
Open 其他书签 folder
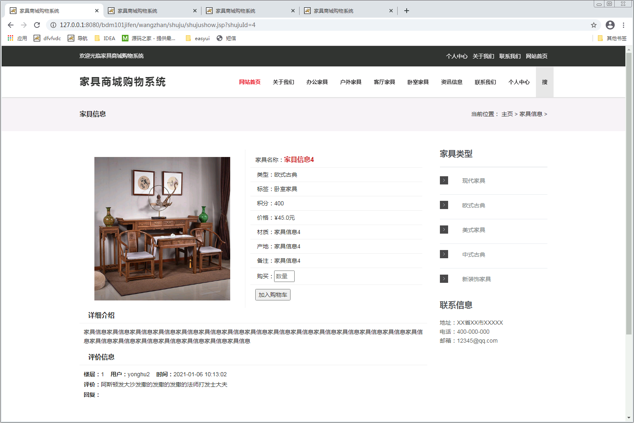(612, 38)
